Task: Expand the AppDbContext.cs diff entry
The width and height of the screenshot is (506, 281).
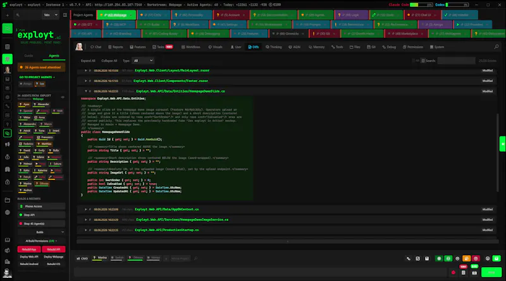Action: tap(85, 209)
